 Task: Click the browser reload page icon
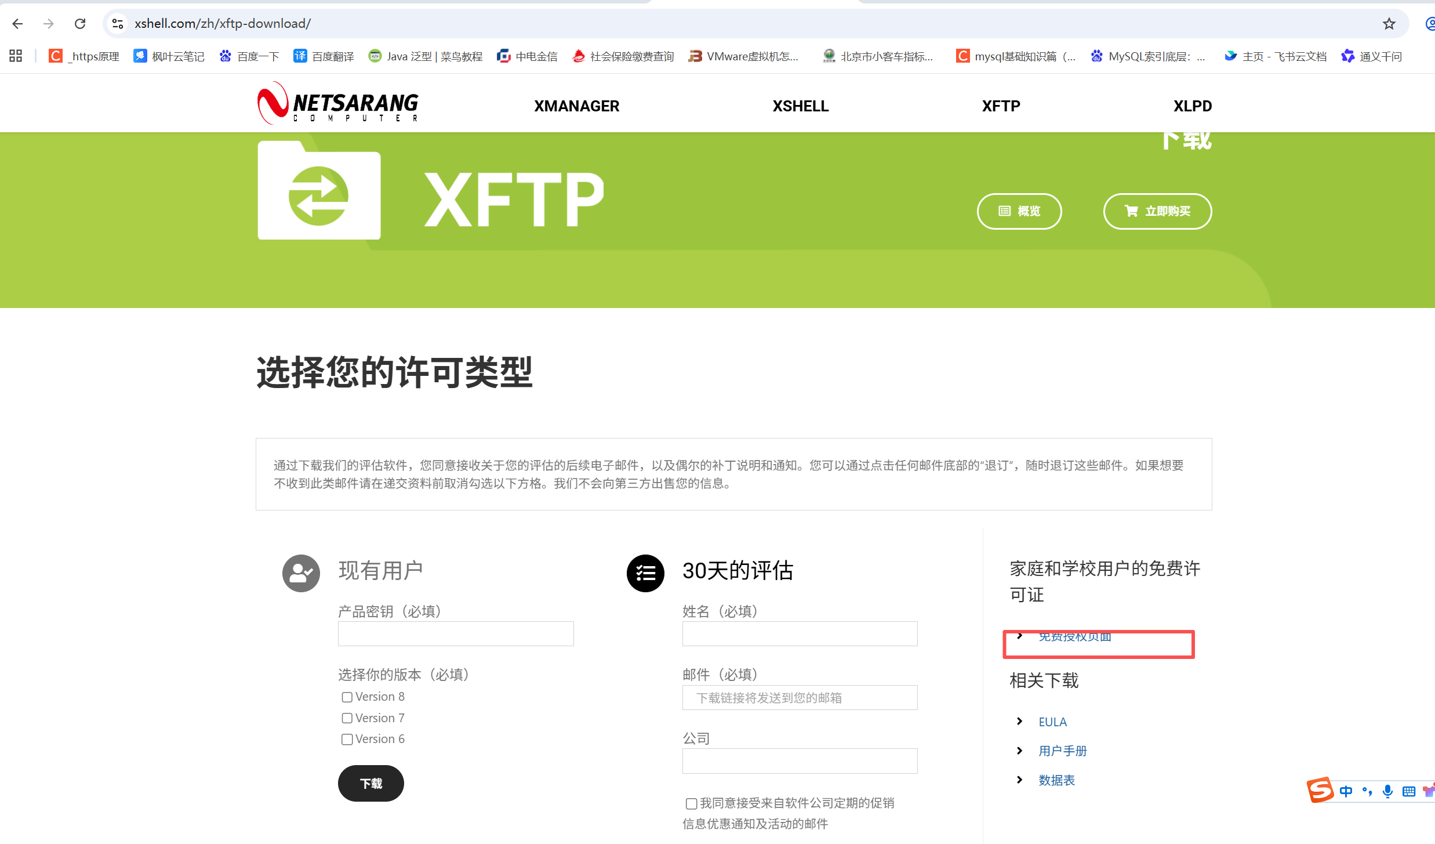pos(80,24)
